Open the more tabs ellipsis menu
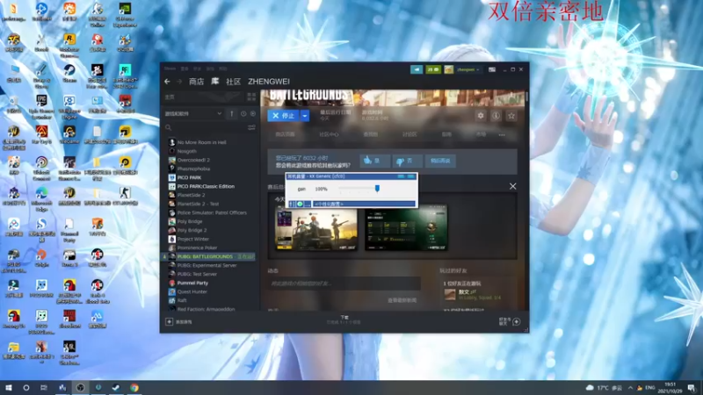The width and height of the screenshot is (703, 395). coord(502,134)
